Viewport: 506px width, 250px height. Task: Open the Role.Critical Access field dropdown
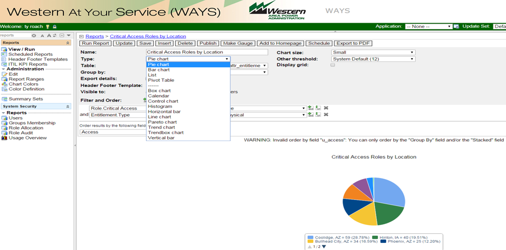tap(118, 108)
